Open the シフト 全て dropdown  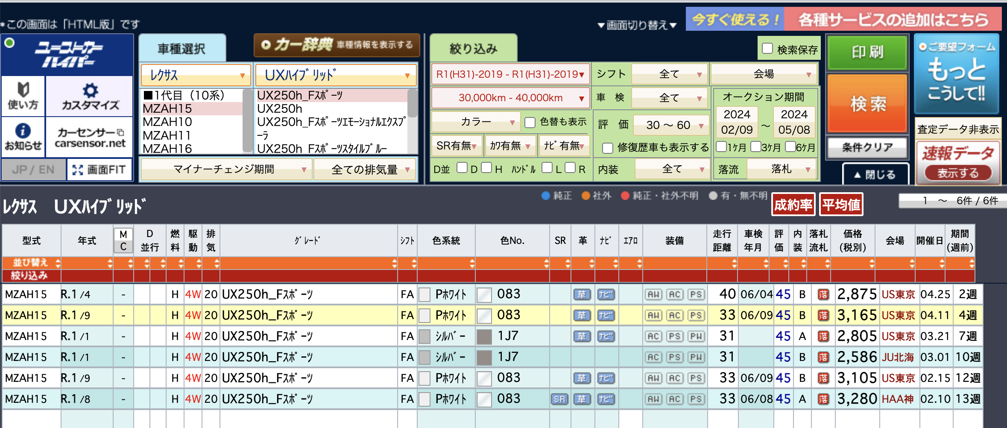[x=669, y=74]
